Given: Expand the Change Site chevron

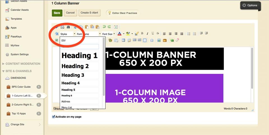Looking at the screenshot, I should coord(40,125).
